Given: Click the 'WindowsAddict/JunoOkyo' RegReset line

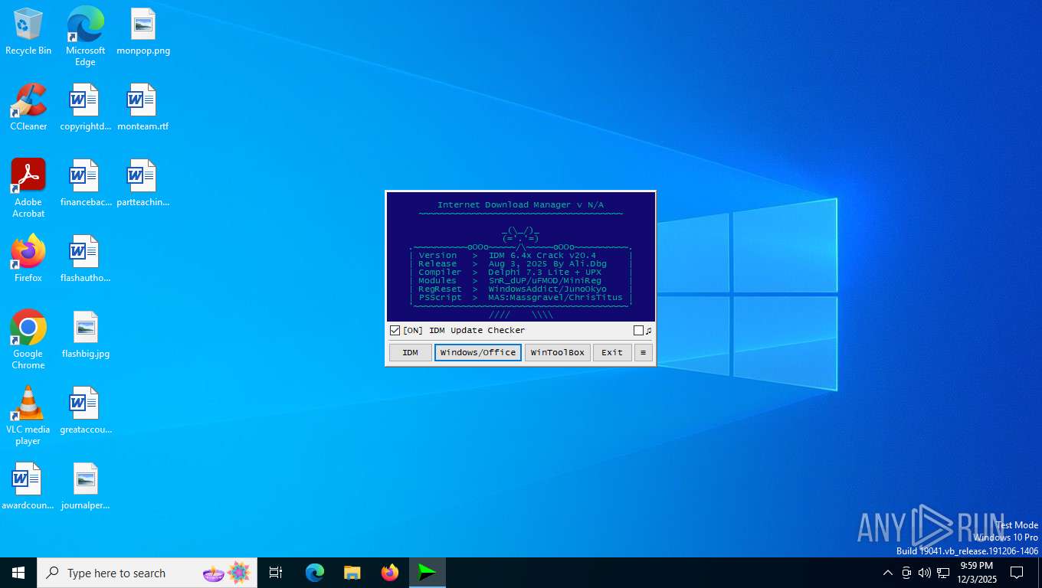Looking at the screenshot, I should [x=548, y=289].
